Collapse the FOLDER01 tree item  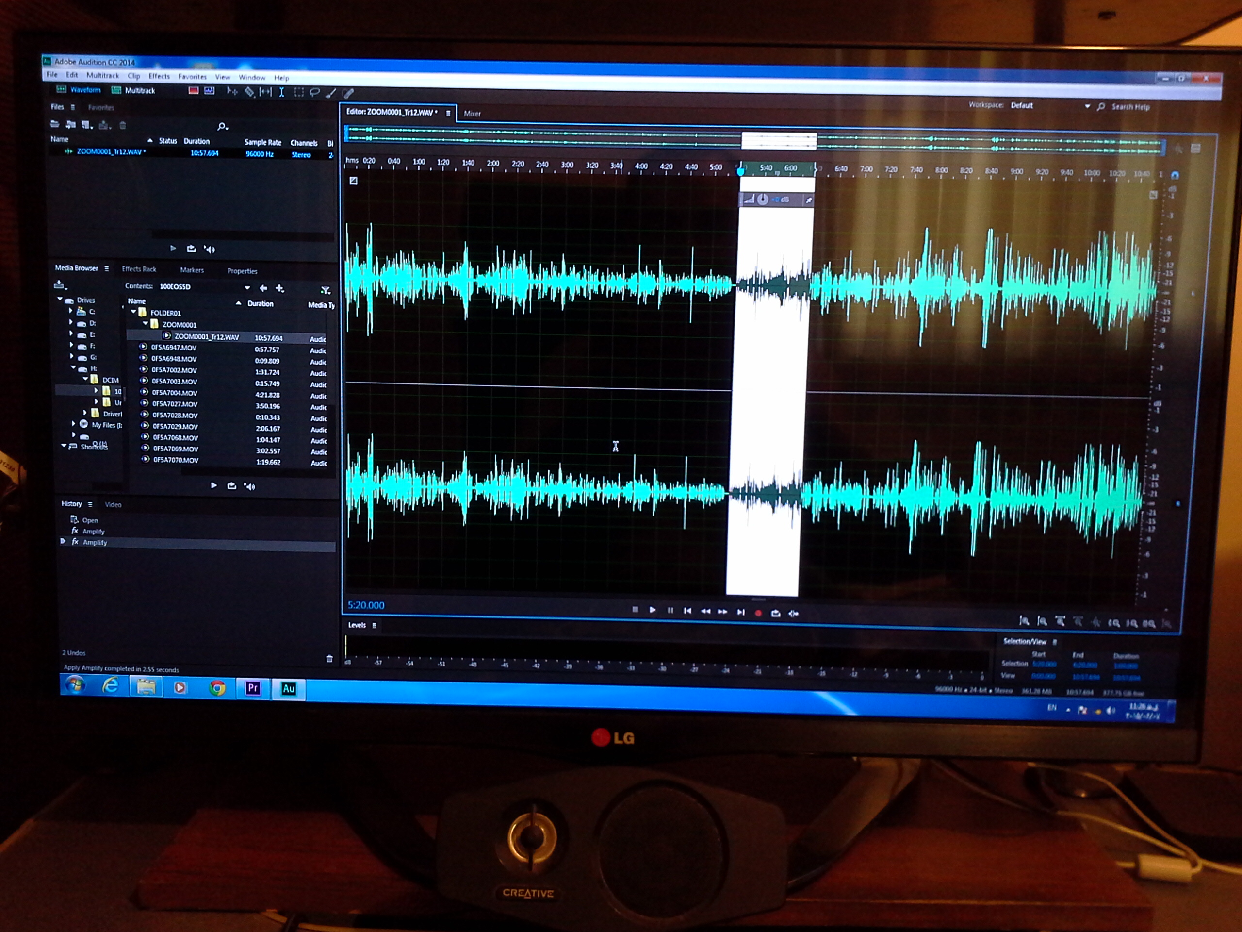[133, 312]
